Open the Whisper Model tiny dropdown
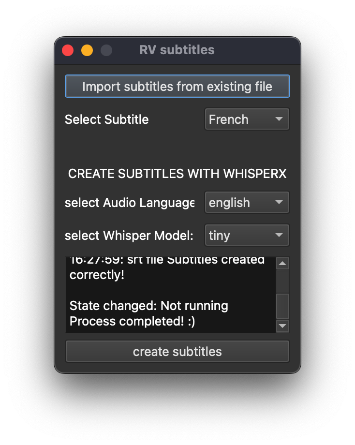Viewport: 355px width, 445px height. pos(247,235)
